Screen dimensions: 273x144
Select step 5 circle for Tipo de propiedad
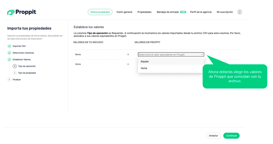pyautogui.click(x=15, y=73)
